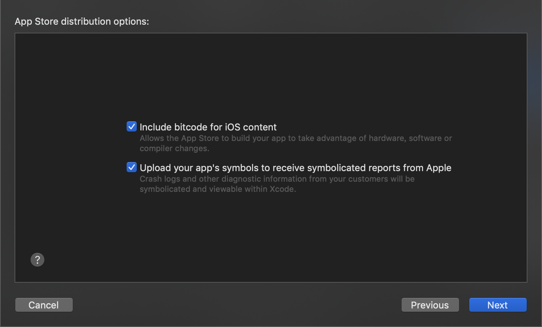This screenshot has width=542, height=327.
Task: Cancel the distribution dialog
Action: point(44,305)
